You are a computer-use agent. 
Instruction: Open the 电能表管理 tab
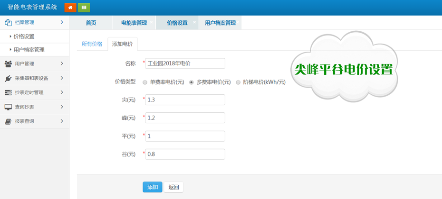(134, 23)
